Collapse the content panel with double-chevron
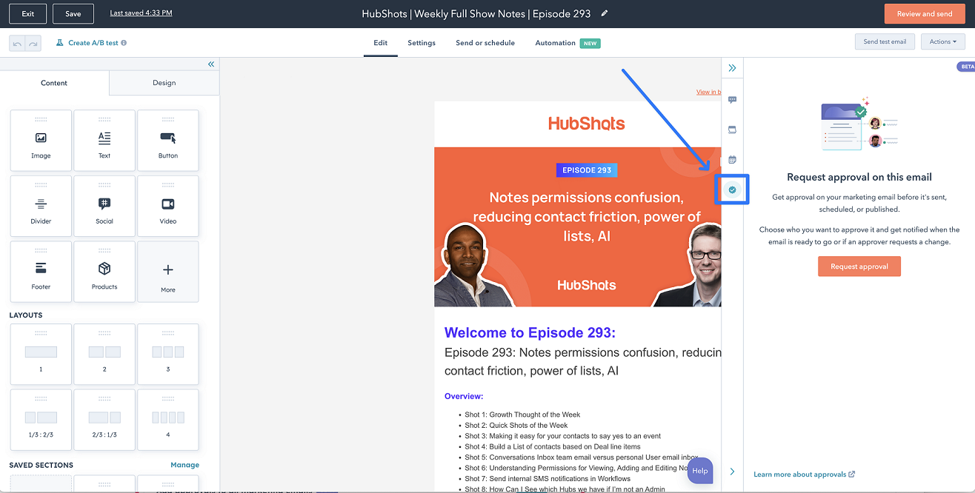This screenshot has width=975, height=493. pos(210,64)
